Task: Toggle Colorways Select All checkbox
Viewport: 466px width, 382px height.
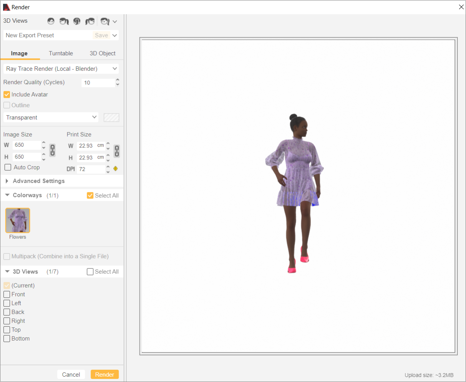Action: coord(90,195)
